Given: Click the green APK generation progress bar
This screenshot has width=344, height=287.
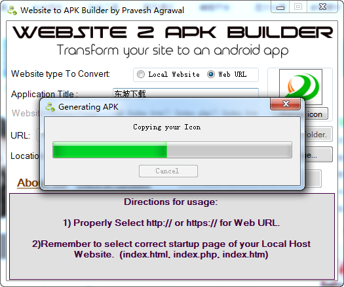Looking at the screenshot, I should pyautogui.click(x=172, y=150).
